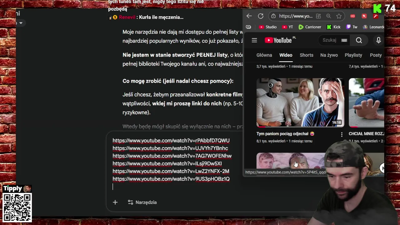Open the Tw Twitch bookmark
The image size is (400, 225).
pos(352,27)
